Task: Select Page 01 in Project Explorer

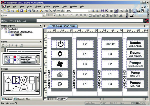Action: pyautogui.click(x=18, y=35)
